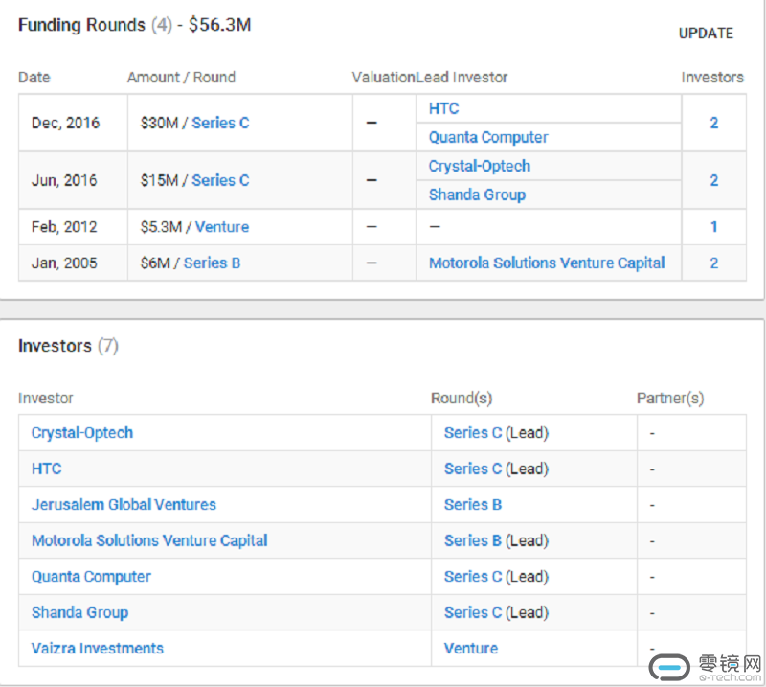Open the investor count link for Jan, 2005 round
The image size is (766, 687).
click(713, 263)
